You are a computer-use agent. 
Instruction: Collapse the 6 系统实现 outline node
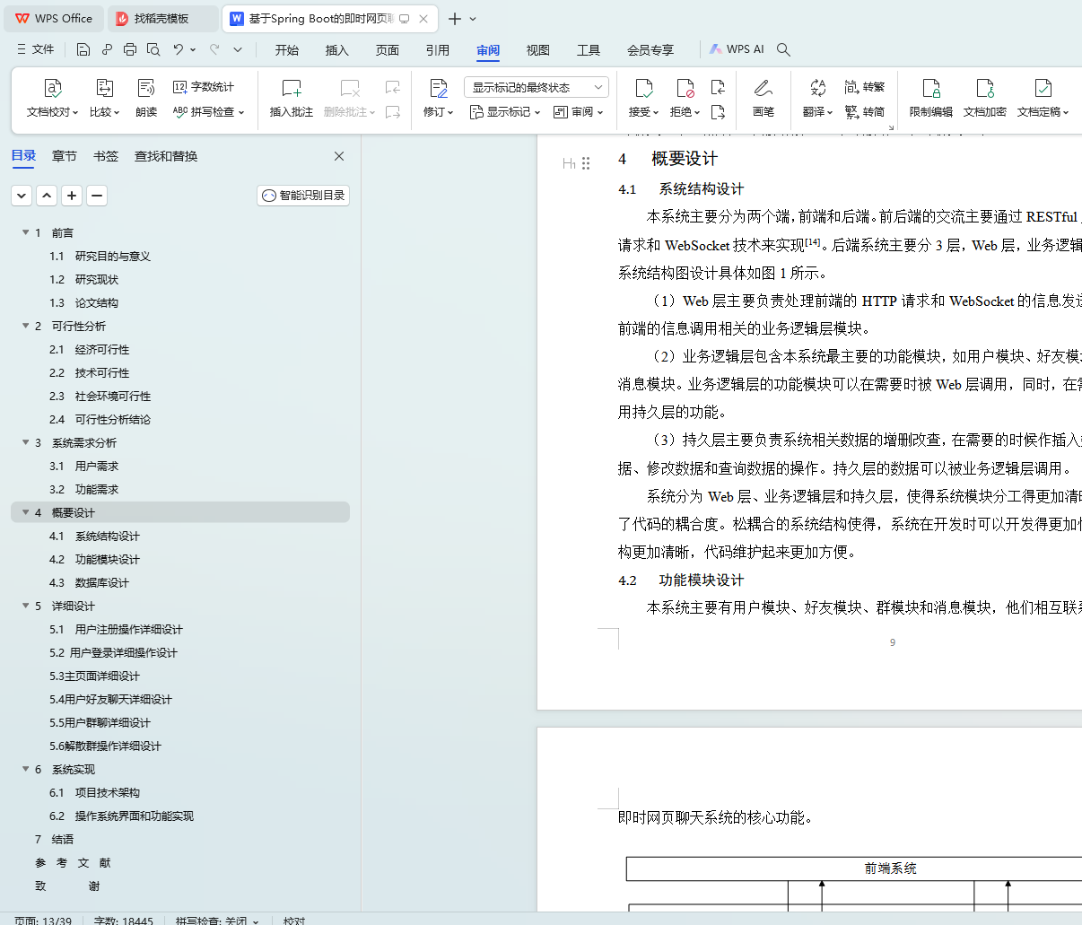pyautogui.click(x=26, y=769)
